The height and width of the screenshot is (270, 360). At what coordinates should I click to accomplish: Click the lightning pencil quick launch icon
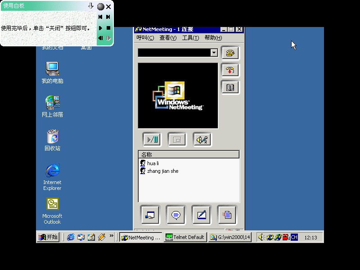coord(102,237)
